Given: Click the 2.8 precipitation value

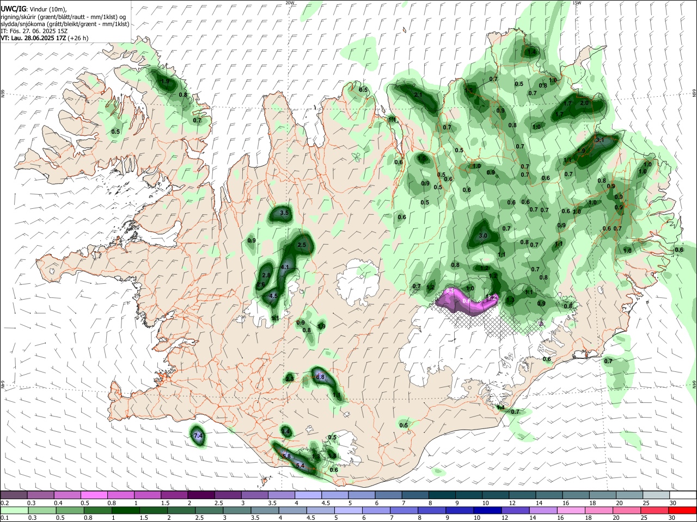Looking at the screenshot, I should point(266,276).
